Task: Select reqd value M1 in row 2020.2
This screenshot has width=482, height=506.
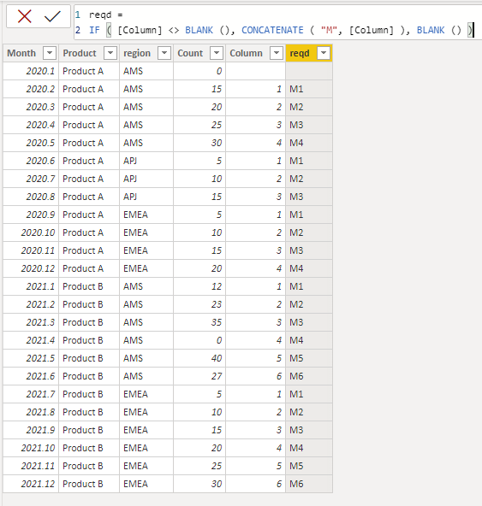Action: coord(309,89)
